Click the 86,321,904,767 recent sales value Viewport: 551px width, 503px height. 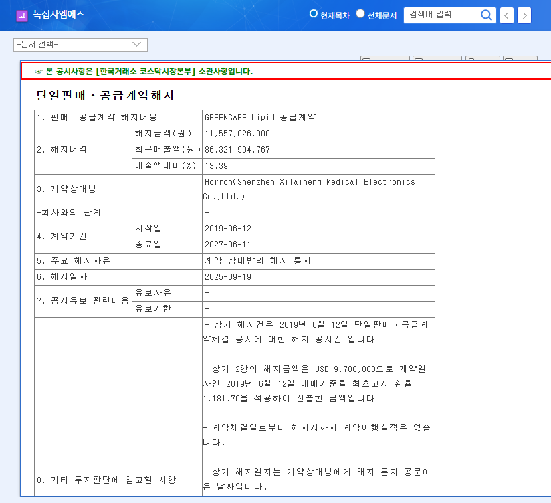click(x=237, y=150)
